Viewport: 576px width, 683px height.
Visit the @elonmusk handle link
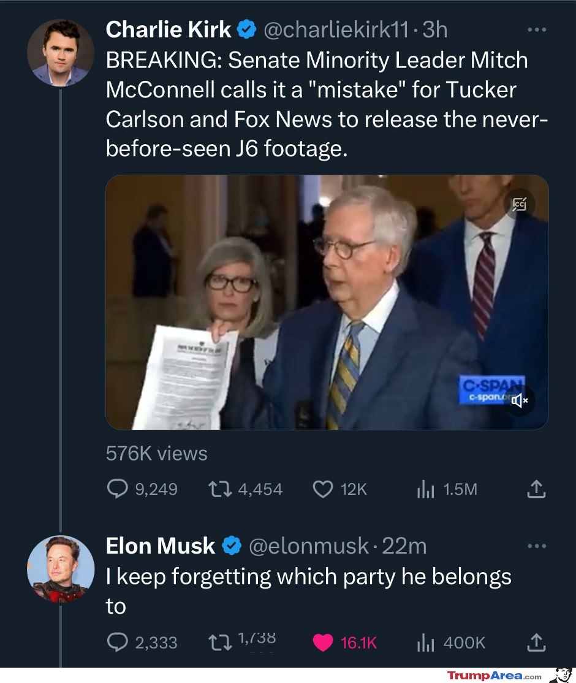click(309, 546)
